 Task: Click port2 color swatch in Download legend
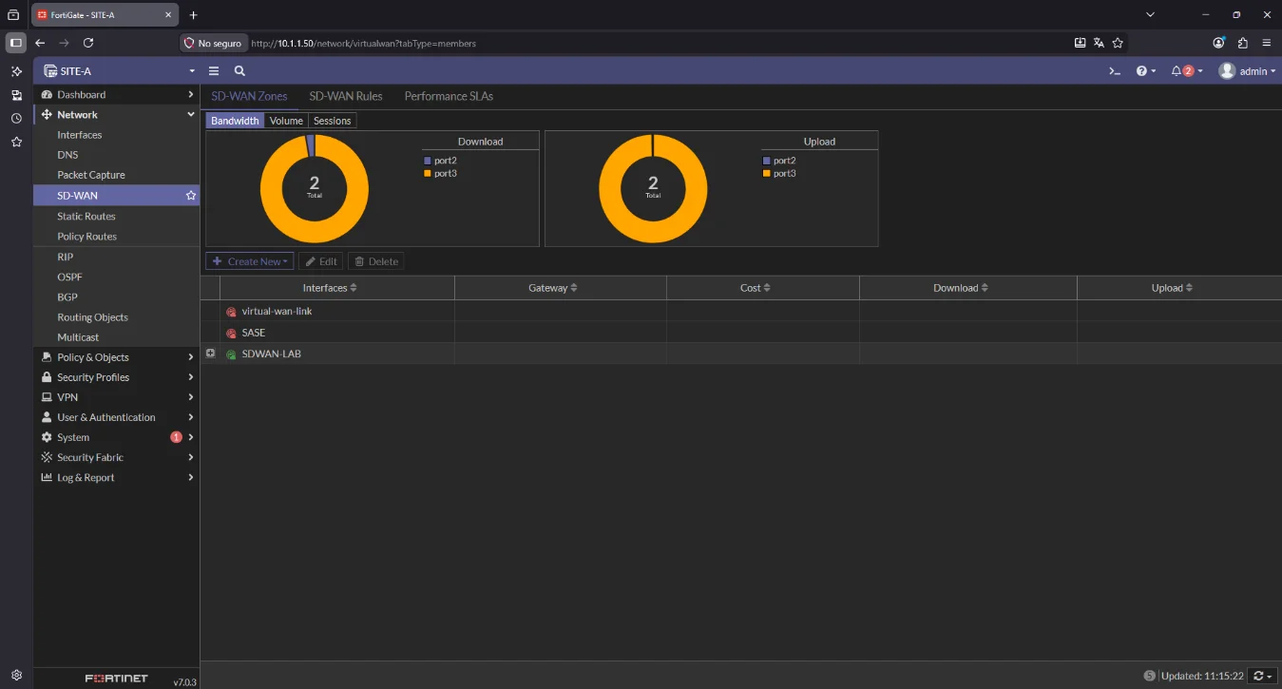(428, 161)
